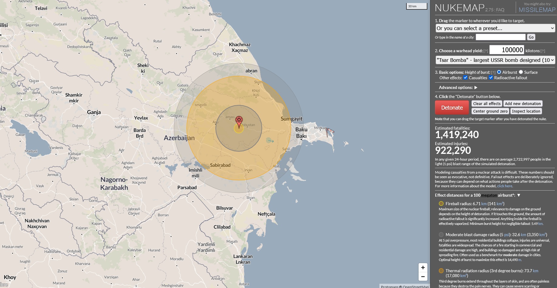Viewport: 557px width, 288px height.
Task: Click the Estimated fatalities value 1,419,240
Action: (457, 134)
